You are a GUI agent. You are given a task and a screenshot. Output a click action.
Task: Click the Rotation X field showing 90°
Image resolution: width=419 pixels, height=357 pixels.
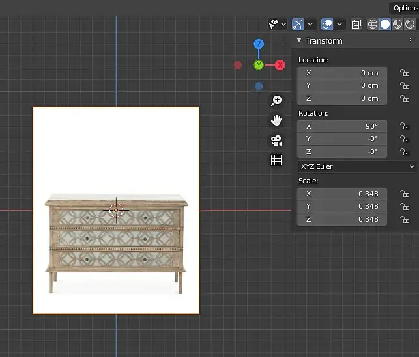click(x=342, y=126)
